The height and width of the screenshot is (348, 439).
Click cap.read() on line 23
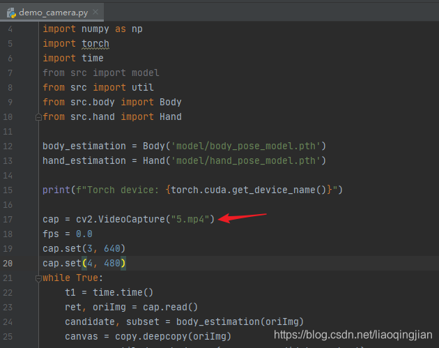coord(170,307)
